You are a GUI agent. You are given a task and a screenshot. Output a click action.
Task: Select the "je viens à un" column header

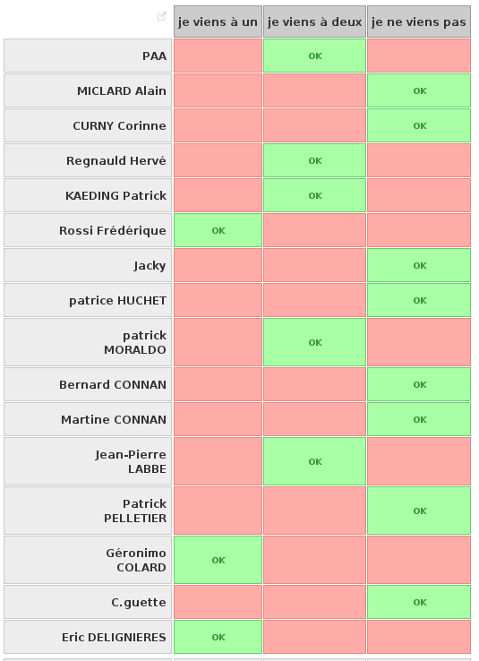click(218, 21)
